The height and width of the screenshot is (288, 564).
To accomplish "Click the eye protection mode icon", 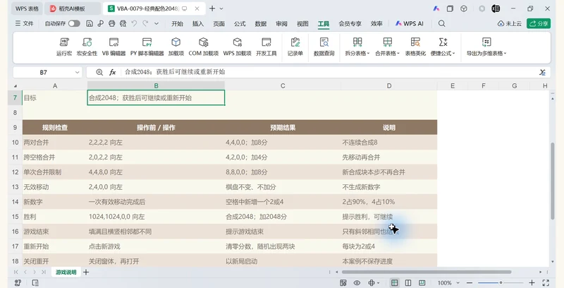I will pyautogui.click(x=357, y=283).
